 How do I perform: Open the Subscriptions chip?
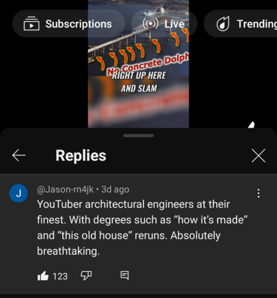coord(69,23)
